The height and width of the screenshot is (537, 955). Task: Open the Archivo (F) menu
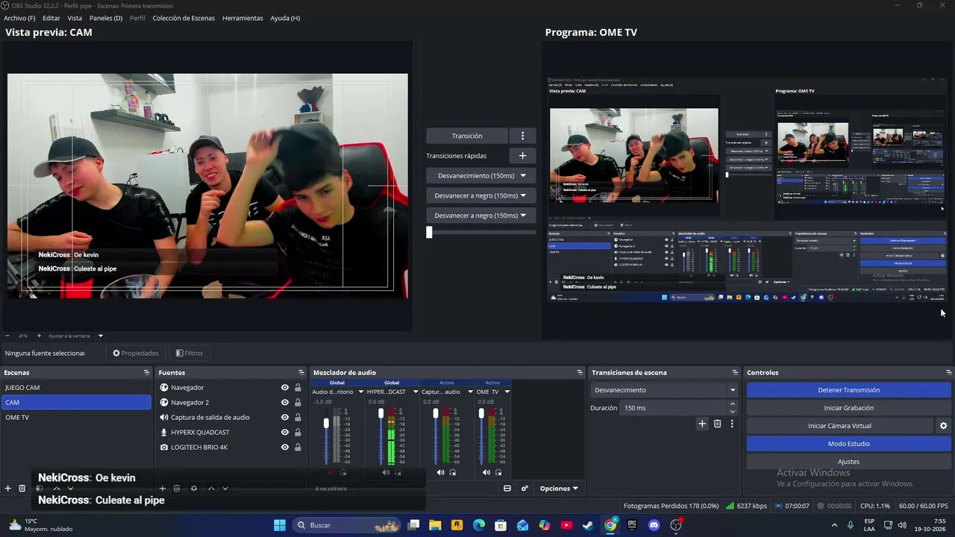point(19,18)
